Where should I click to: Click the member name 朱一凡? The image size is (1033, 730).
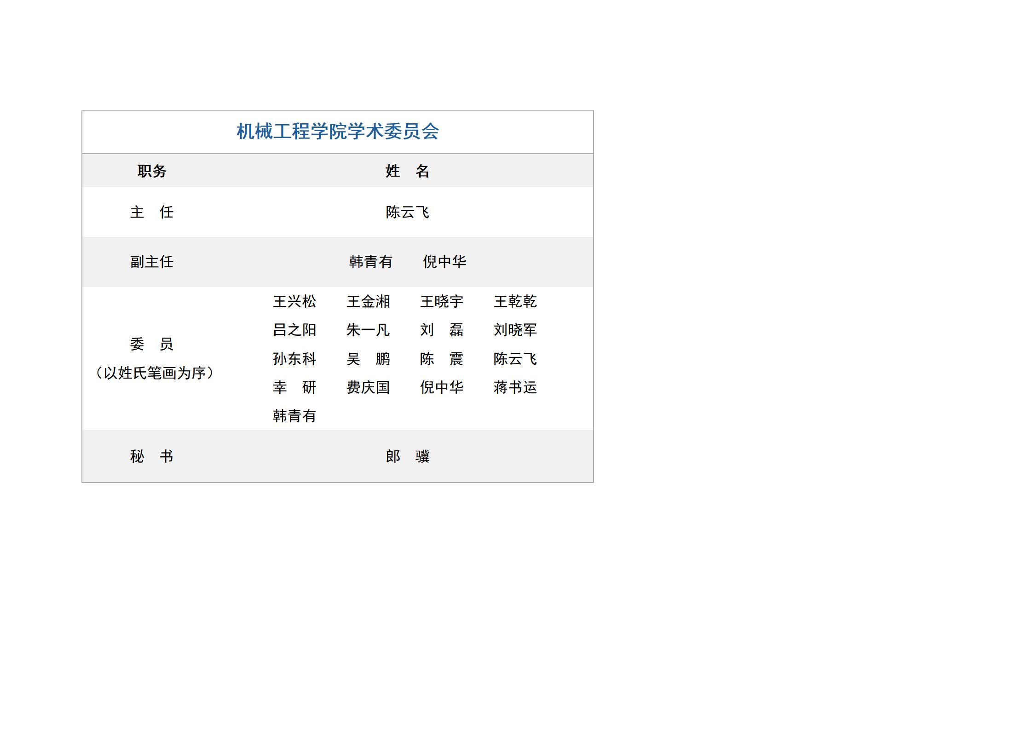pyautogui.click(x=368, y=330)
